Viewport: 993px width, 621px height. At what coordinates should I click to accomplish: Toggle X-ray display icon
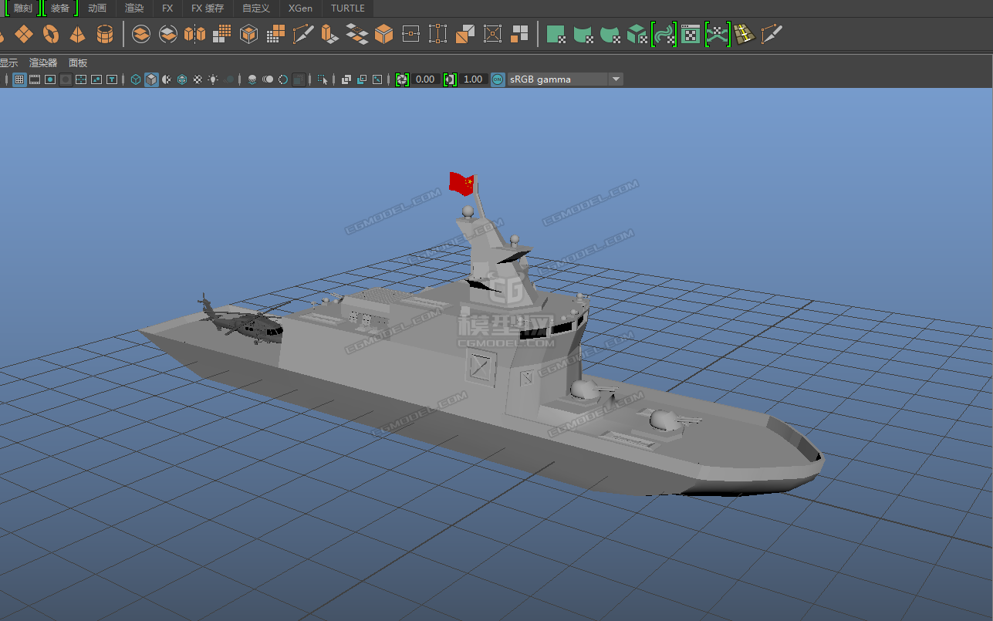346,79
